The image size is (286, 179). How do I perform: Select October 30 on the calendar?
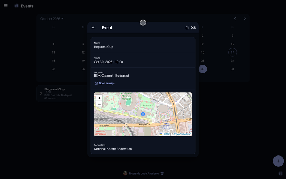coord(203,69)
